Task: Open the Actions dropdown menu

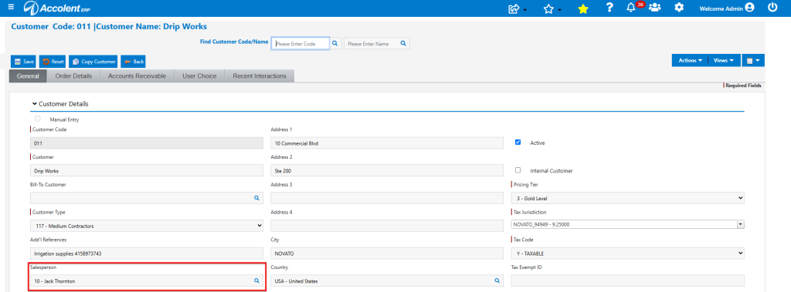Action: (x=690, y=60)
